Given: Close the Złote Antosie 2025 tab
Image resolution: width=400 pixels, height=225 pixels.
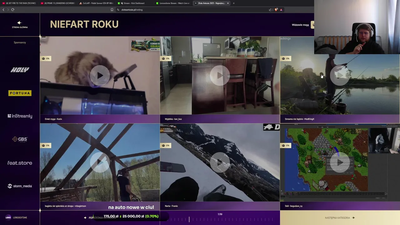Looking at the screenshot, I should tap(228, 3).
